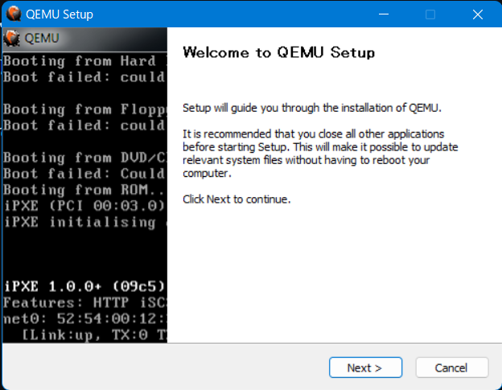Click the 'Features: HTTP' line in the banner
The width and height of the screenshot is (502, 390).
point(84,302)
